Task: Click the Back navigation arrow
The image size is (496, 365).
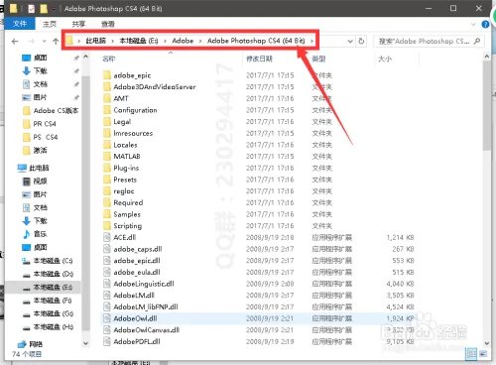Action: 15,42
